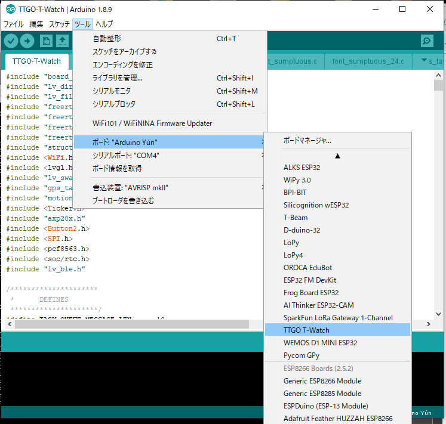This screenshot has width=446, height=424.
Task: Choose SparkFun LoRa Gateway 1-Channel board
Action: pos(337,317)
